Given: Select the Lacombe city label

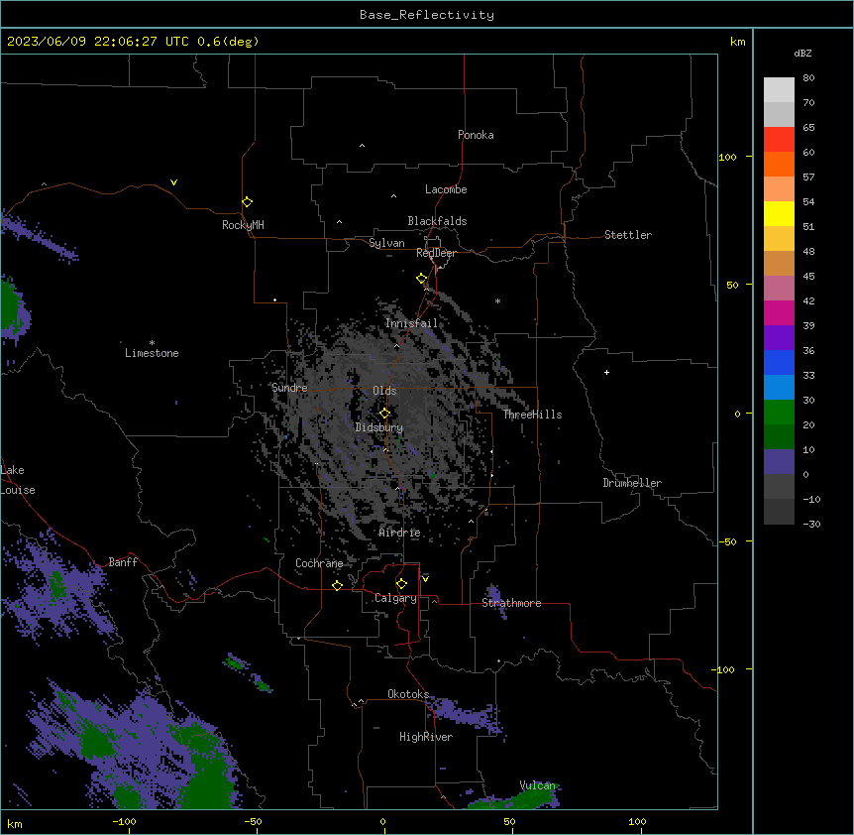Looking at the screenshot, I should click(x=446, y=189).
